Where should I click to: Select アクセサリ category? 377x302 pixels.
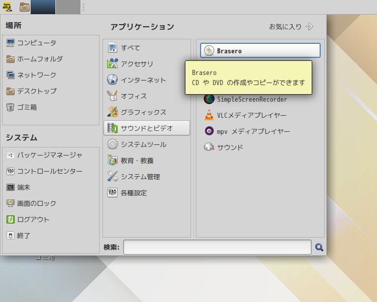point(147,64)
